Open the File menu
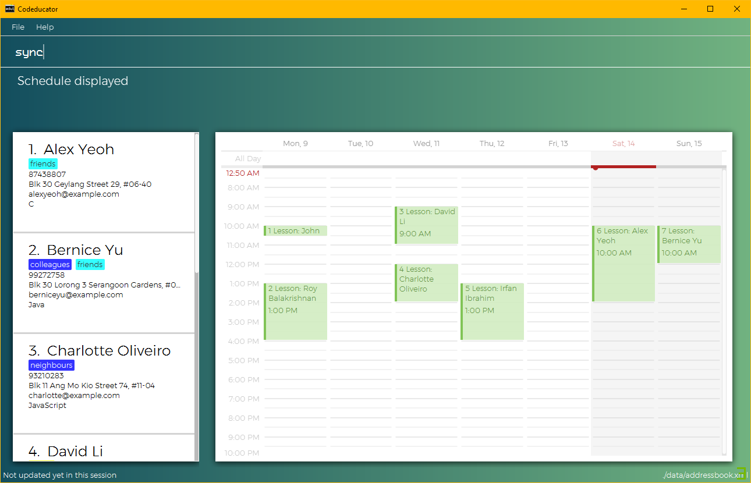 coord(18,27)
